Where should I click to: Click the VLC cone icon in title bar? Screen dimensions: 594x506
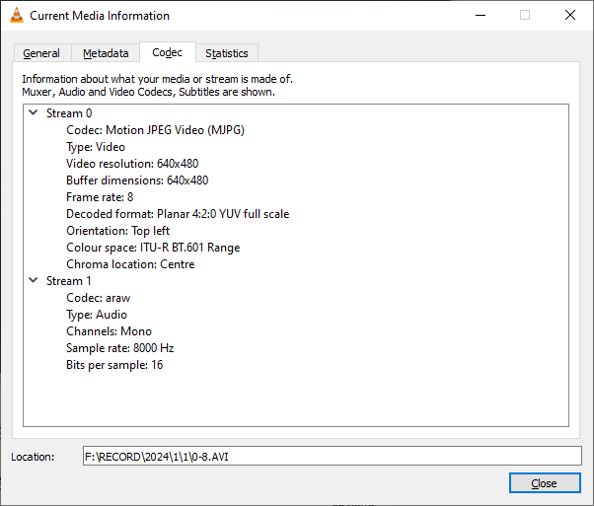15,15
